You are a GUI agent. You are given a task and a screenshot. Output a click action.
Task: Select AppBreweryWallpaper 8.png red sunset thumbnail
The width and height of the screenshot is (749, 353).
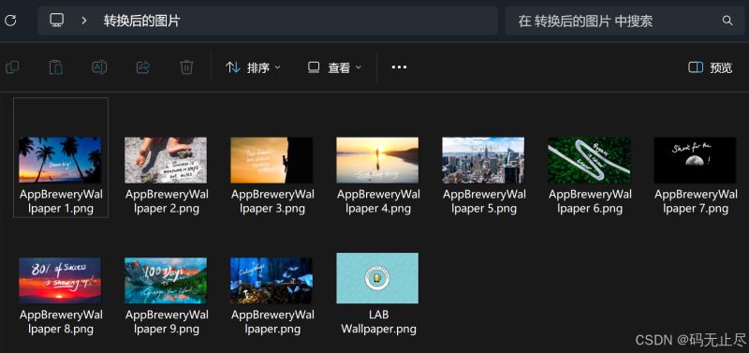[x=60, y=280]
